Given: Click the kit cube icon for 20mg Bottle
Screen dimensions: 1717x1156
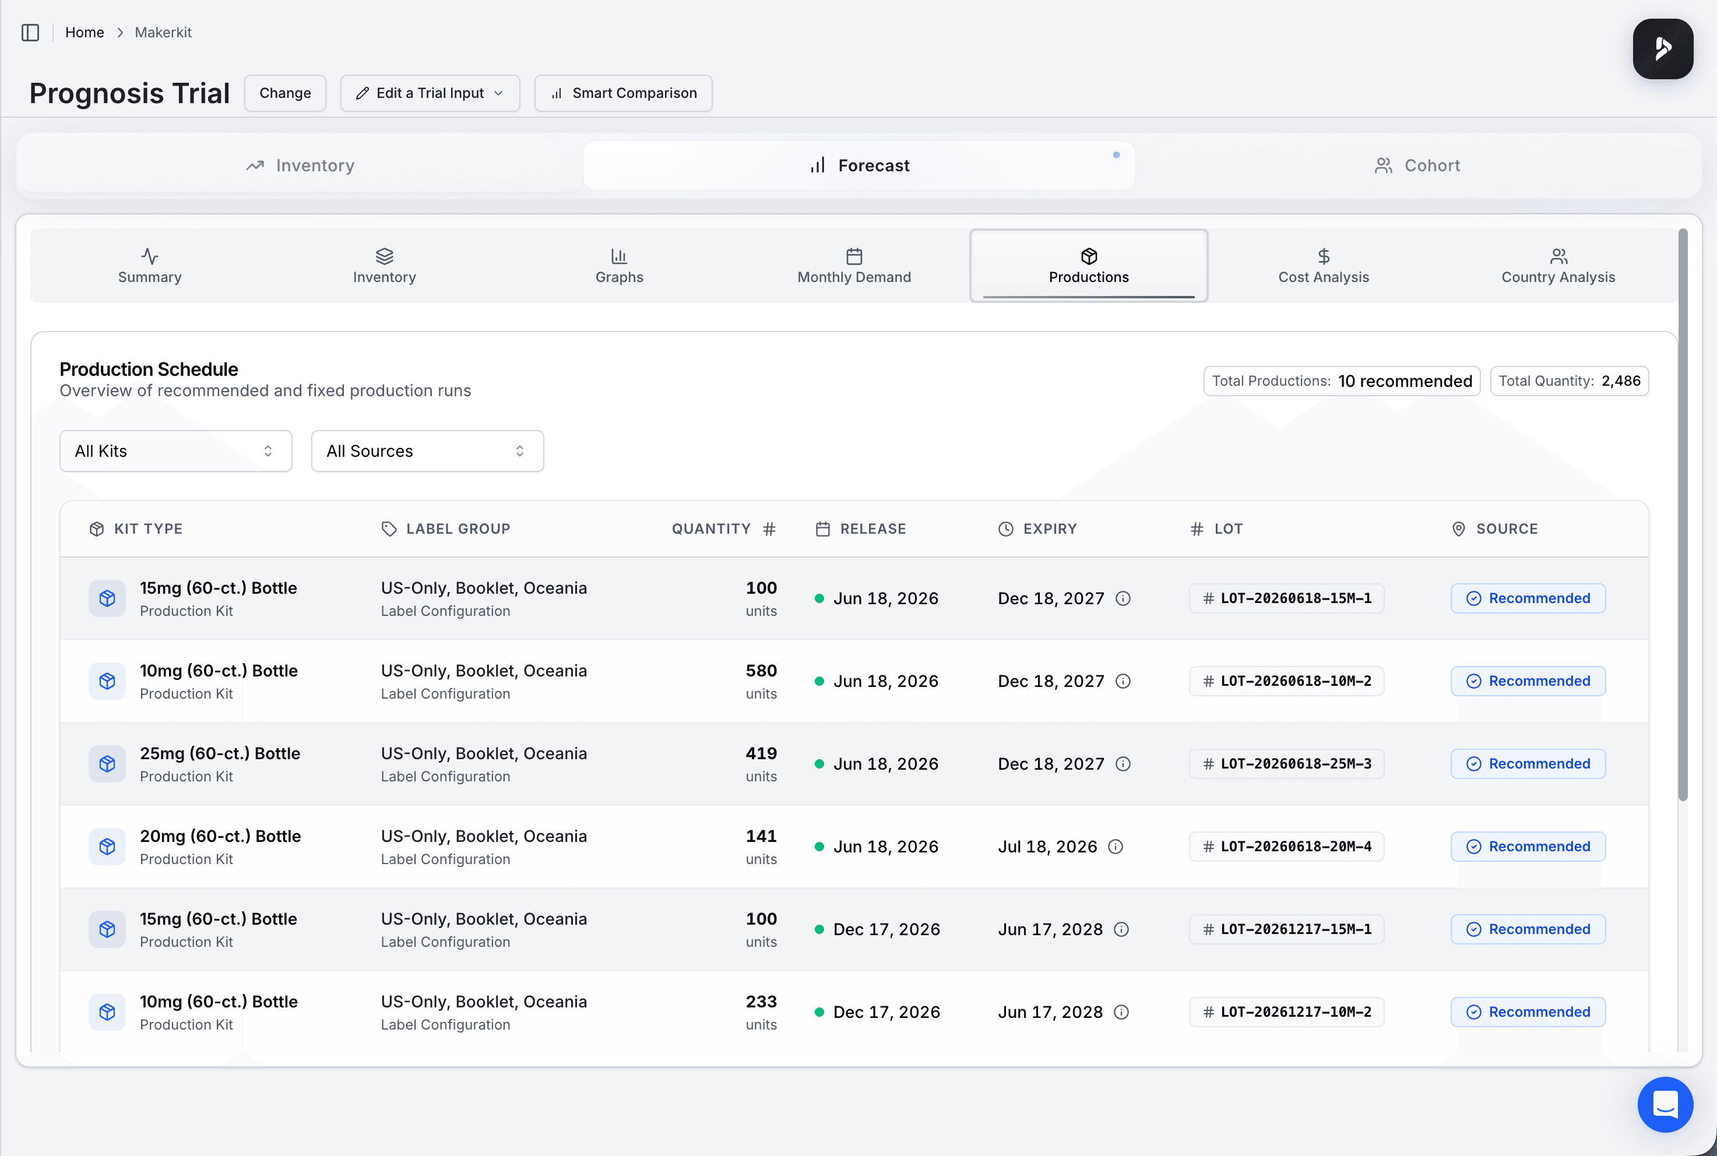Looking at the screenshot, I should click(x=107, y=847).
